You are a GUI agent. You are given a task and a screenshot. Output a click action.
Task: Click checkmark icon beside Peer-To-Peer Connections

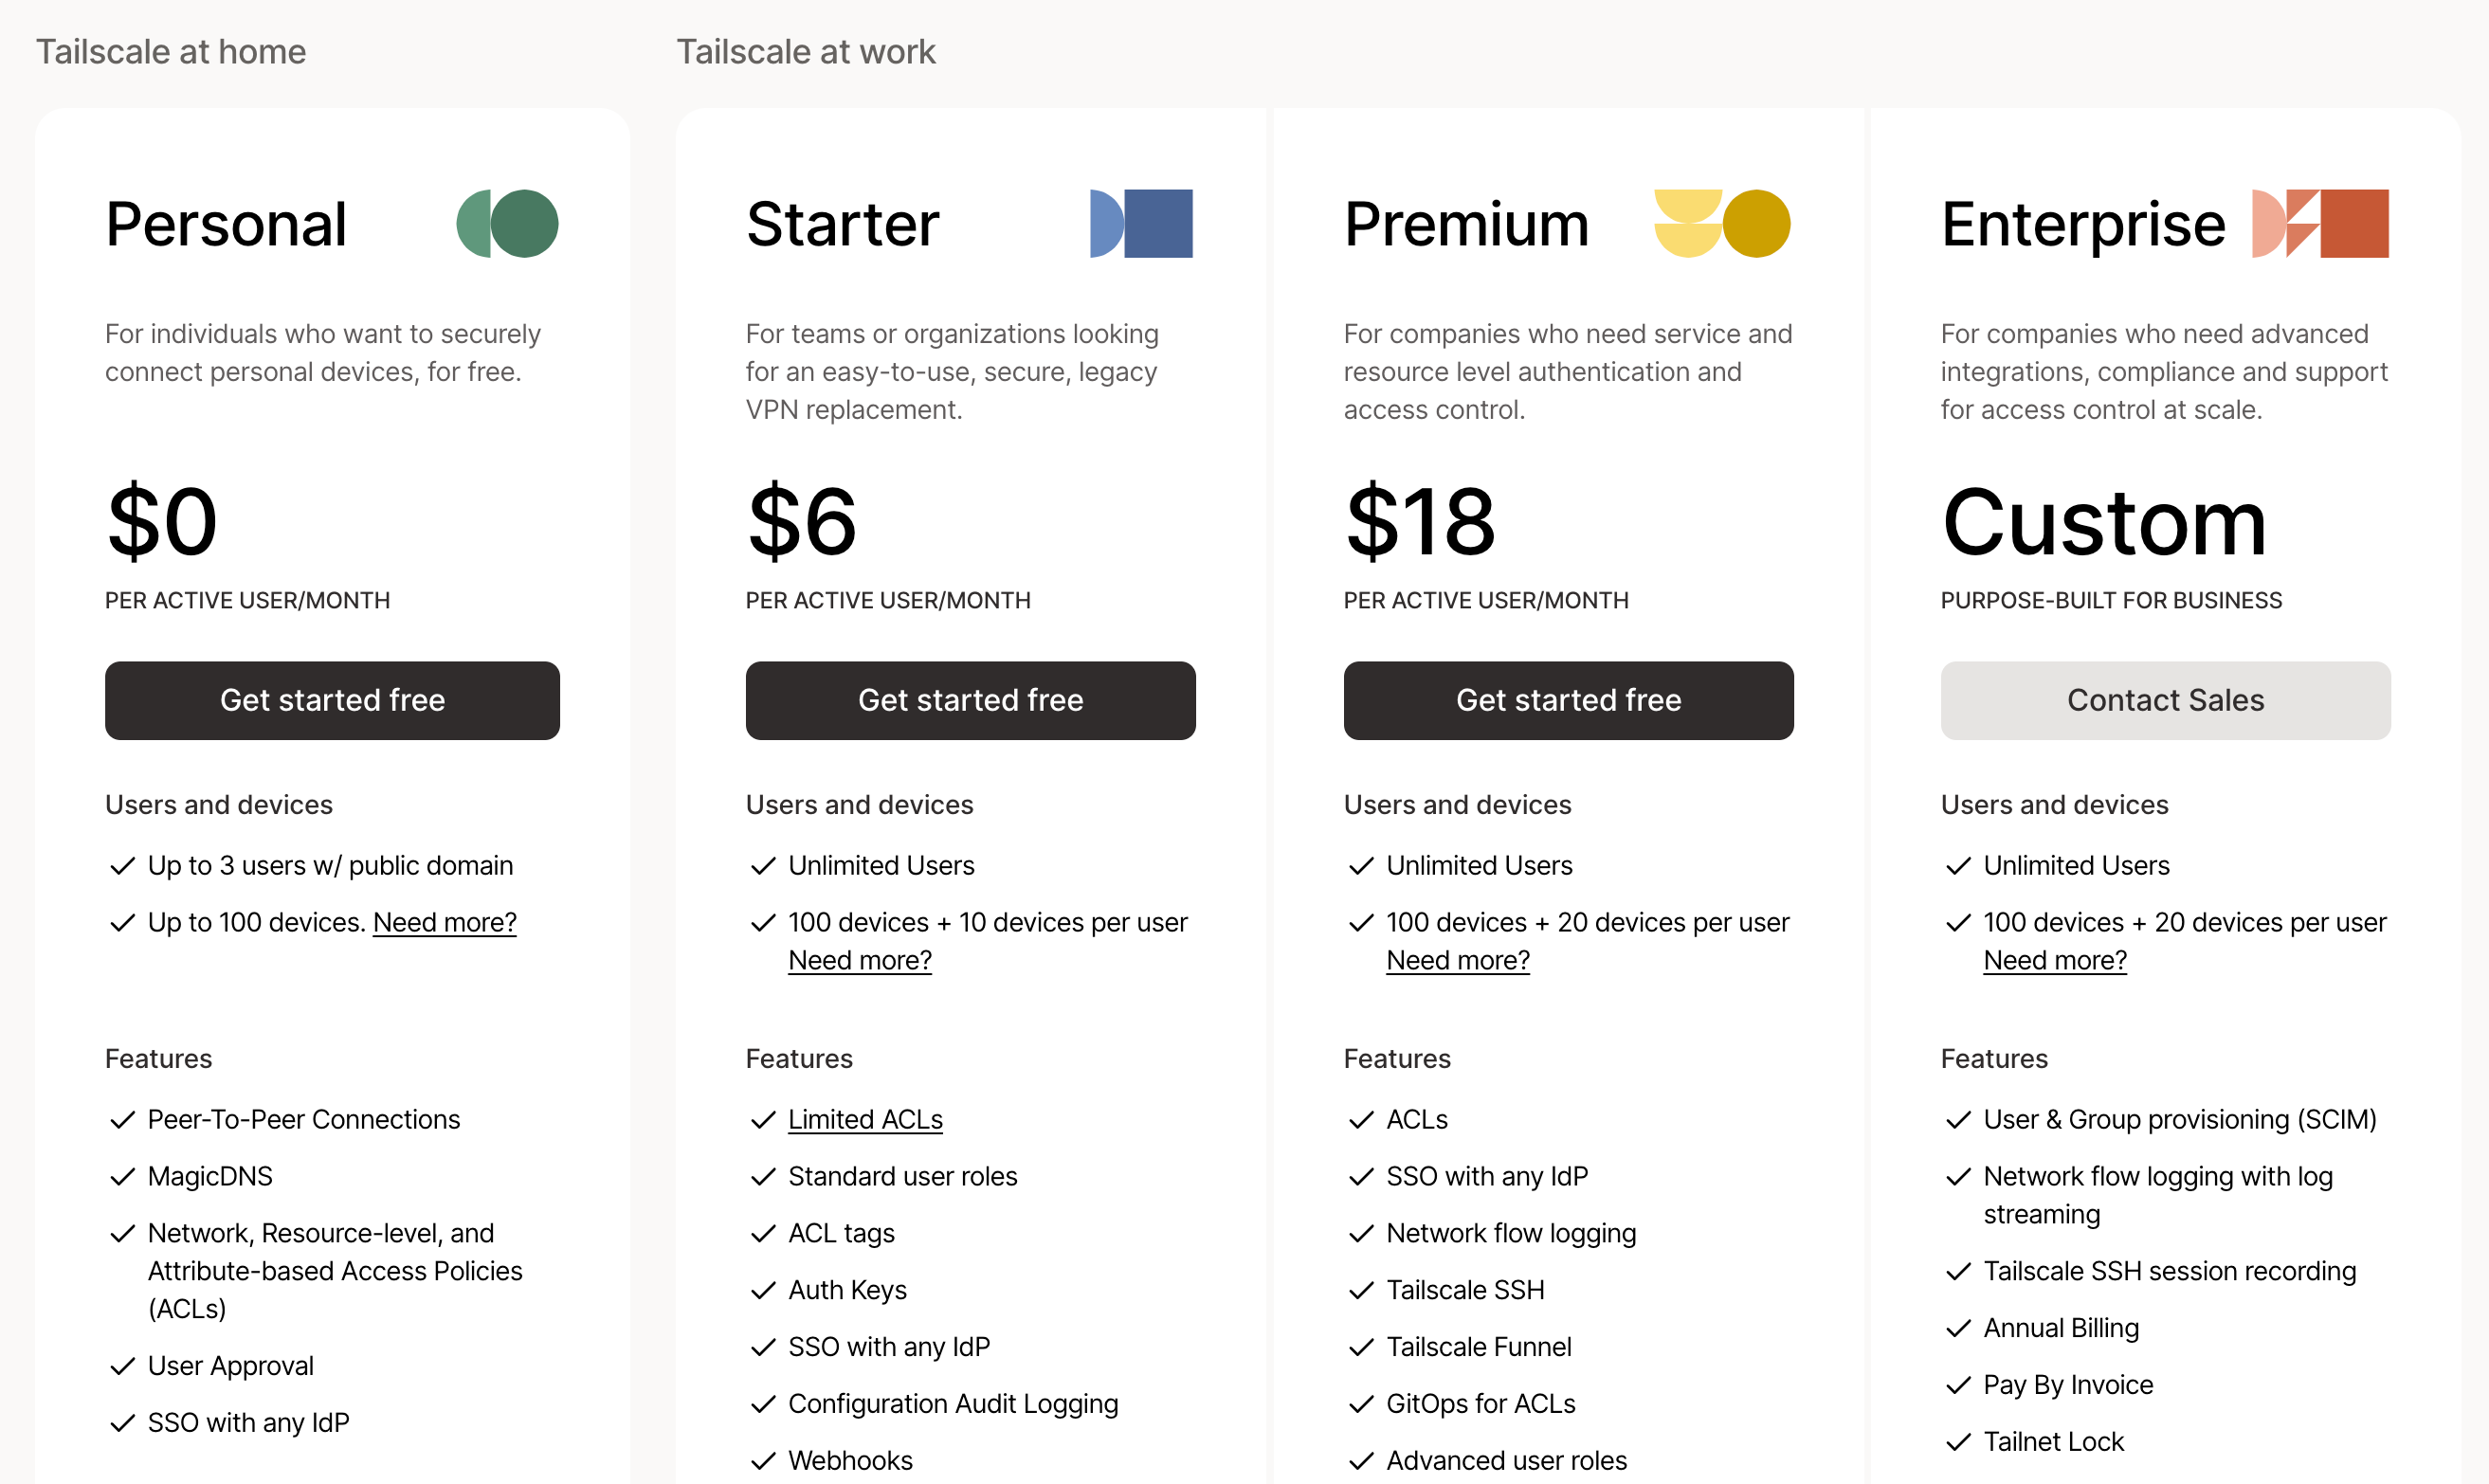[122, 1120]
